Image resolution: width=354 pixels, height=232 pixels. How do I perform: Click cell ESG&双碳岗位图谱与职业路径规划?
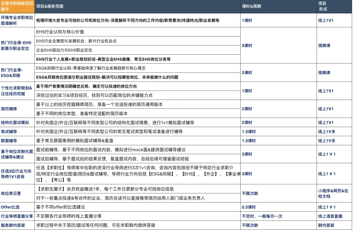click(x=137, y=77)
